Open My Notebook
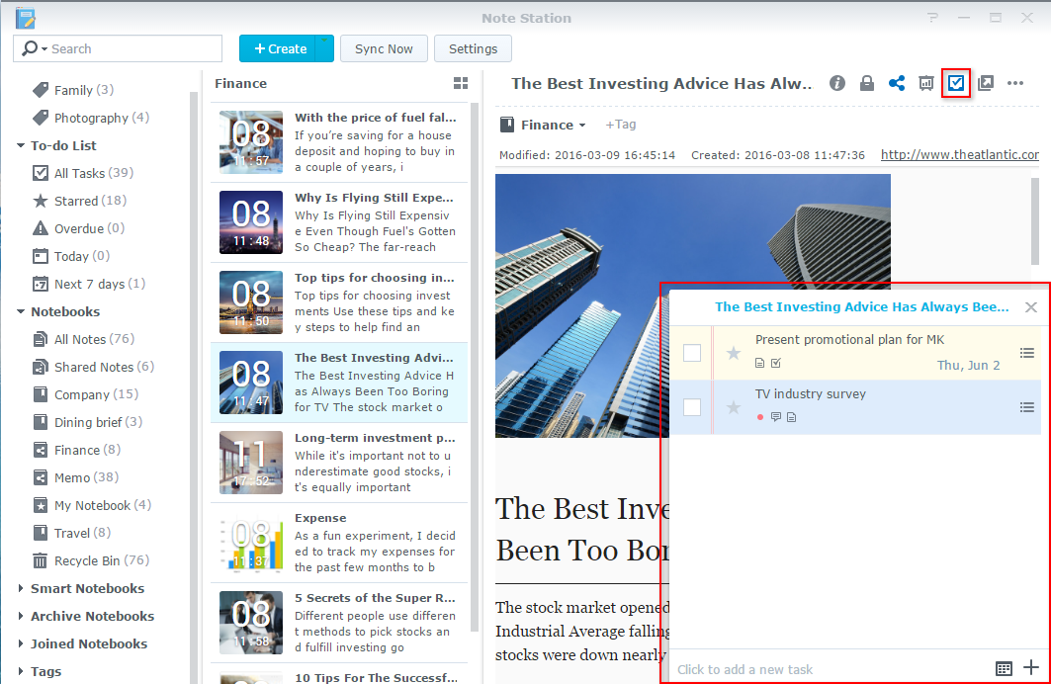This screenshot has width=1051, height=684. [x=92, y=506]
